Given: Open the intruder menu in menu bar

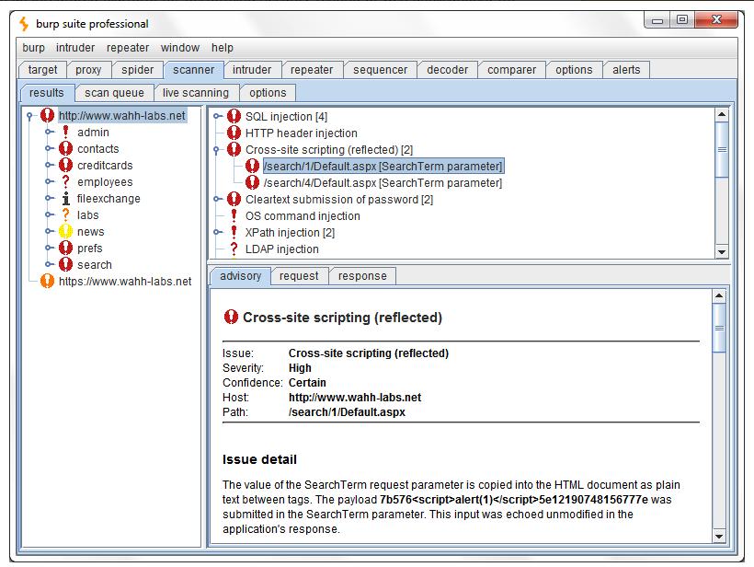Looking at the screenshot, I should [x=75, y=48].
